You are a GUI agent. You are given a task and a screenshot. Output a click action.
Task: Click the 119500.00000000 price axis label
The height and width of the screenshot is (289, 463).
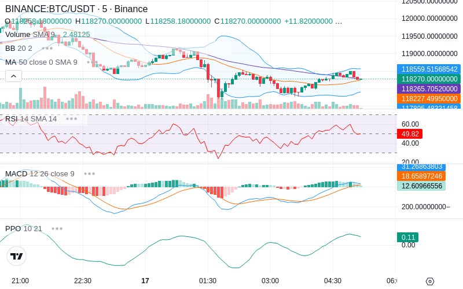click(x=429, y=36)
